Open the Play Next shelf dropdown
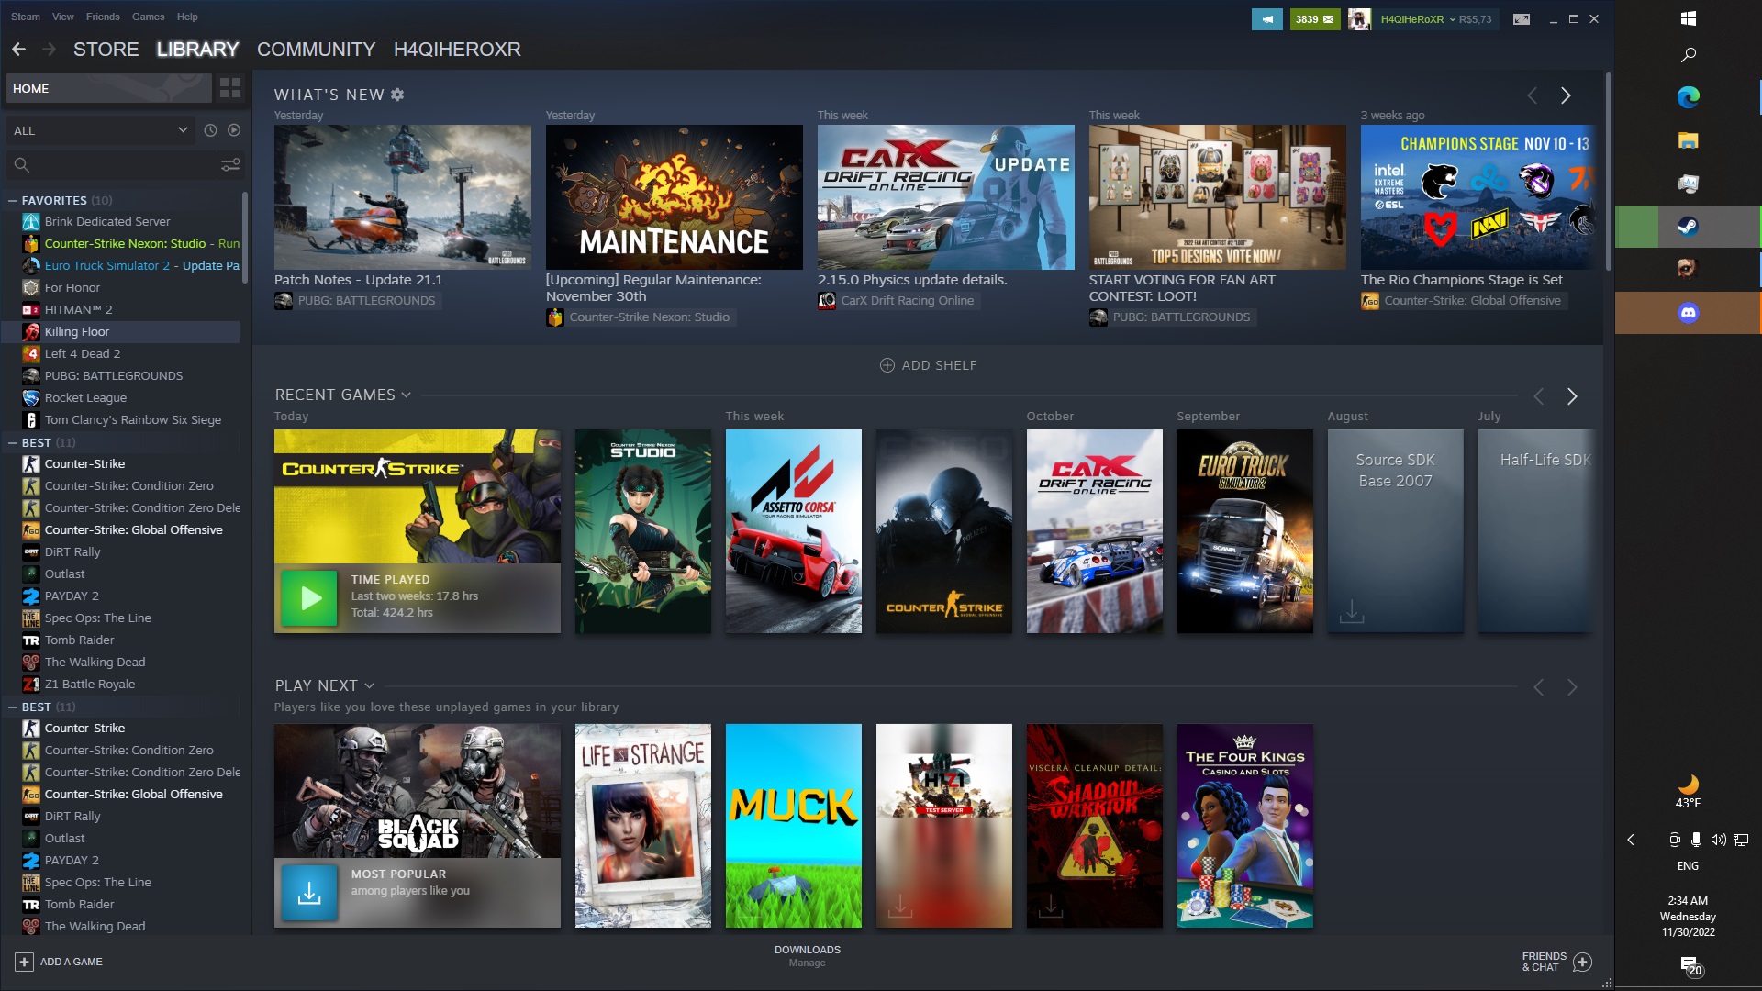Image resolution: width=1762 pixels, height=991 pixels. (x=369, y=685)
